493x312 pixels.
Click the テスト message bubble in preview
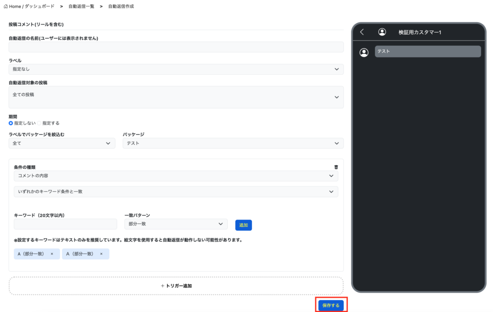coord(428,52)
